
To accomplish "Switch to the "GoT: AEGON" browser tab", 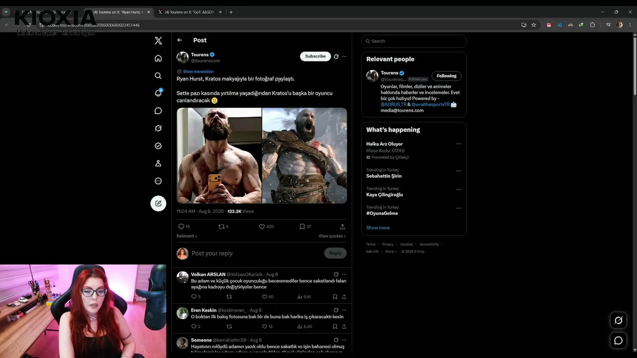I will [190, 12].
